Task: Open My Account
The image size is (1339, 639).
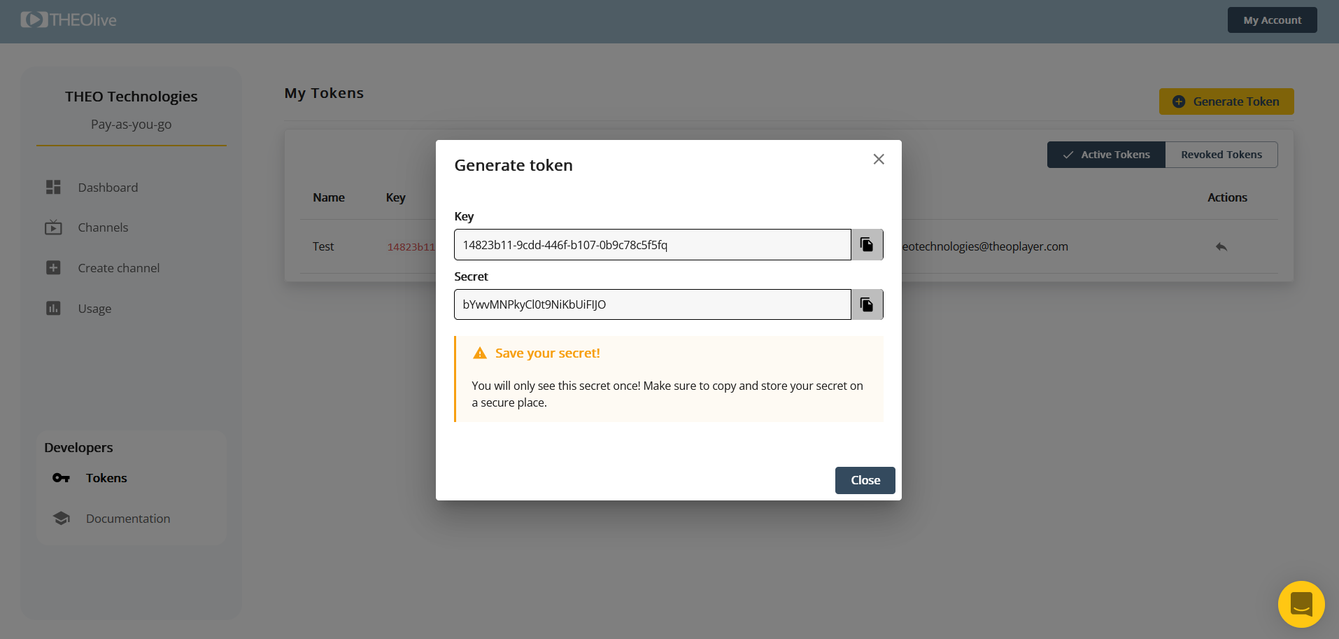Action: click(x=1272, y=20)
